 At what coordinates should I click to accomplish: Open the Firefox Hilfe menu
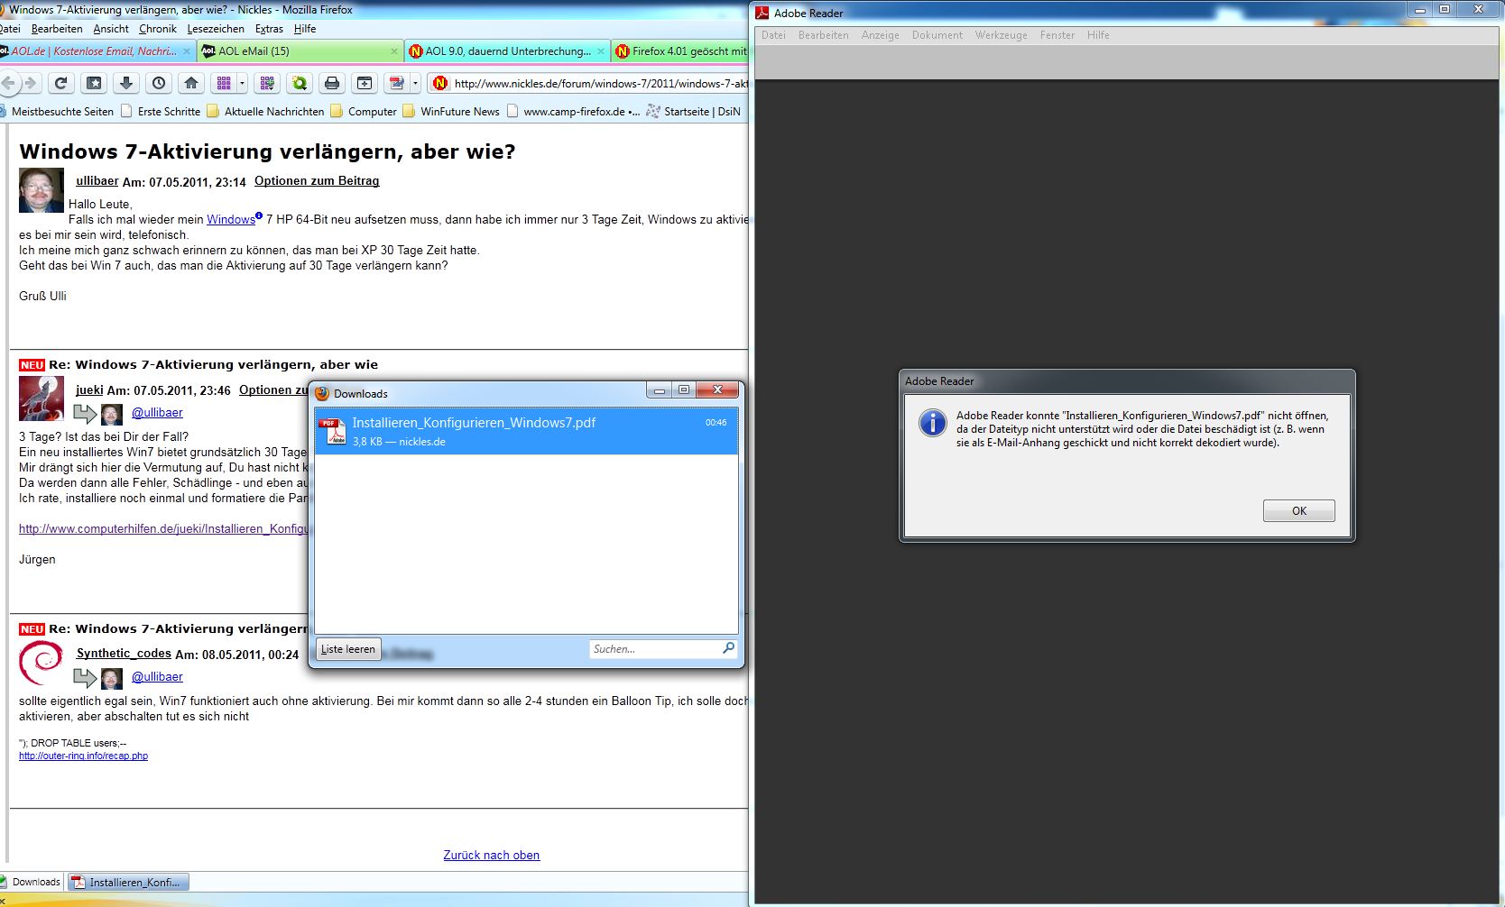point(305,29)
